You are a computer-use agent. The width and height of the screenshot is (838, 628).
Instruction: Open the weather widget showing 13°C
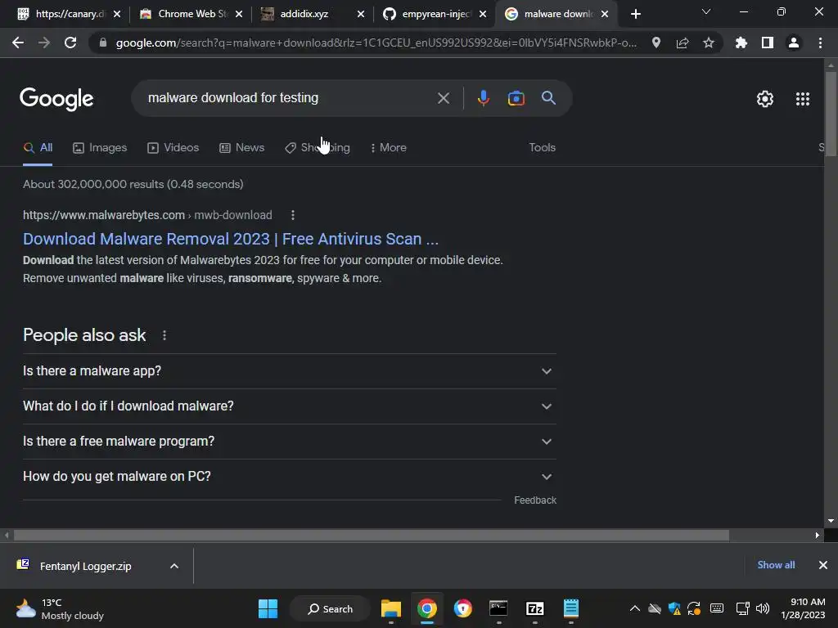(x=60, y=608)
